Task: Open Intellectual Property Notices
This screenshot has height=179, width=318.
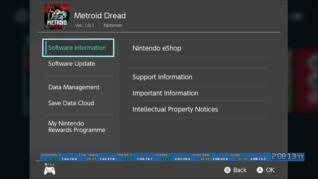Action: pyautogui.click(x=198, y=109)
